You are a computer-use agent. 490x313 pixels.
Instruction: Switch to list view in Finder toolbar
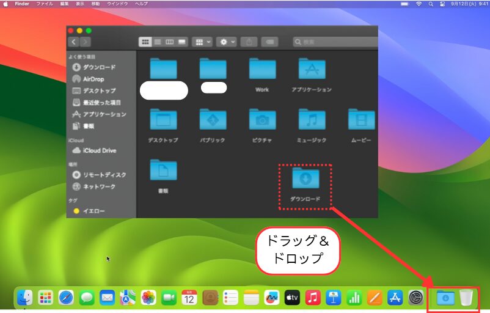click(157, 42)
